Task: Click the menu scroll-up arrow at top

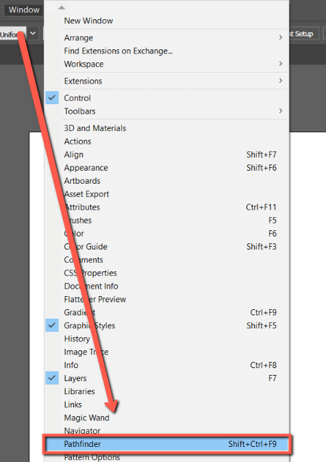Action: (62, 8)
